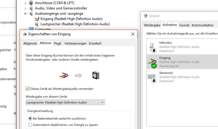This screenshot has width=218, height=129.
Task: Open the 'Wiedergabe von diesem Gerät' dropdown
Action: point(65,103)
